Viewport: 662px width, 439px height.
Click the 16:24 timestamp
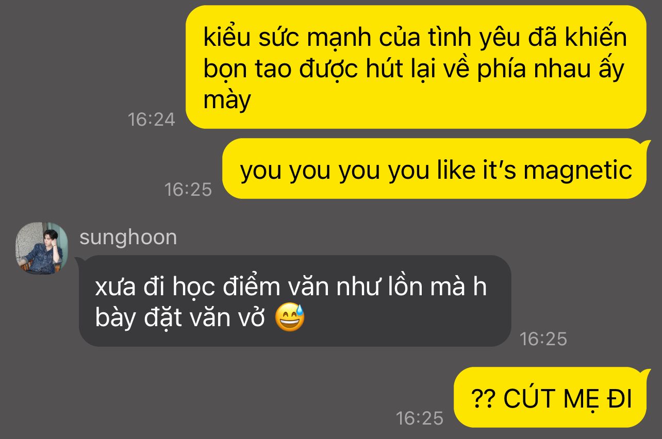point(152,120)
